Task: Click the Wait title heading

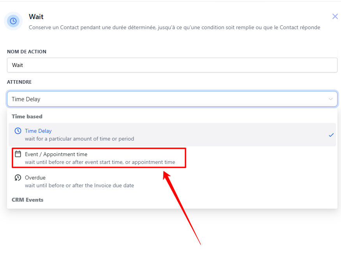Action: [x=36, y=17]
